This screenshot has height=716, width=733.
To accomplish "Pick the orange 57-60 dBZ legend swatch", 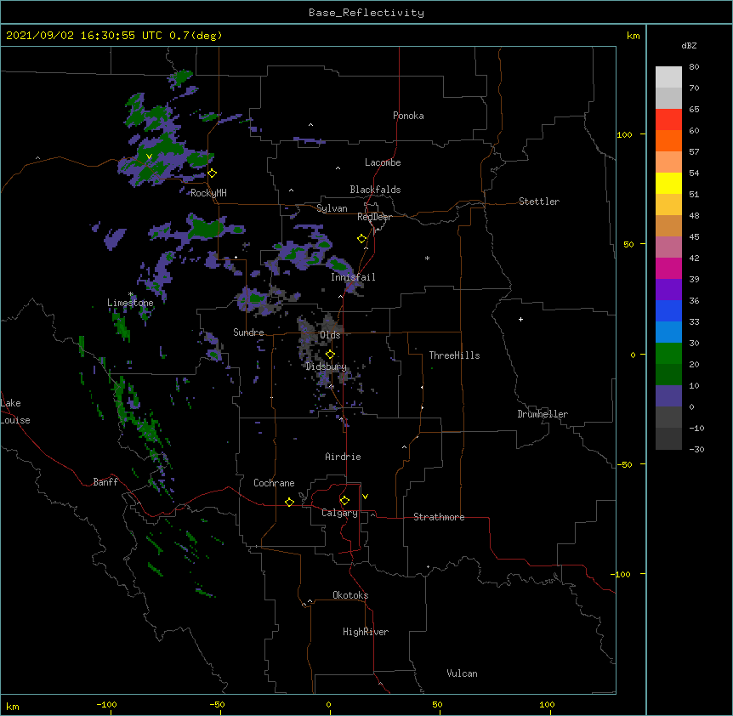I will [668, 140].
